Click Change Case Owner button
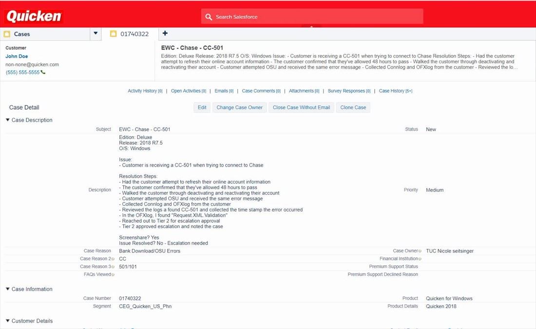 239,107
